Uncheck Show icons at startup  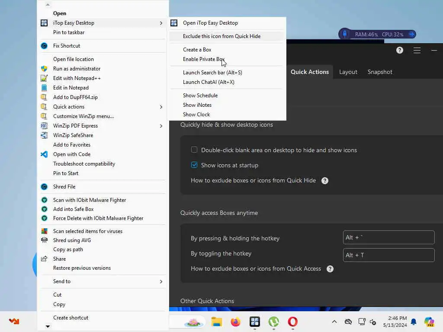[194, 165]
